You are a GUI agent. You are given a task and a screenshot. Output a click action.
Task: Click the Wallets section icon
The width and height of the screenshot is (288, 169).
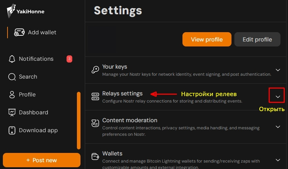pyautogui.click(x=95, y=156)
